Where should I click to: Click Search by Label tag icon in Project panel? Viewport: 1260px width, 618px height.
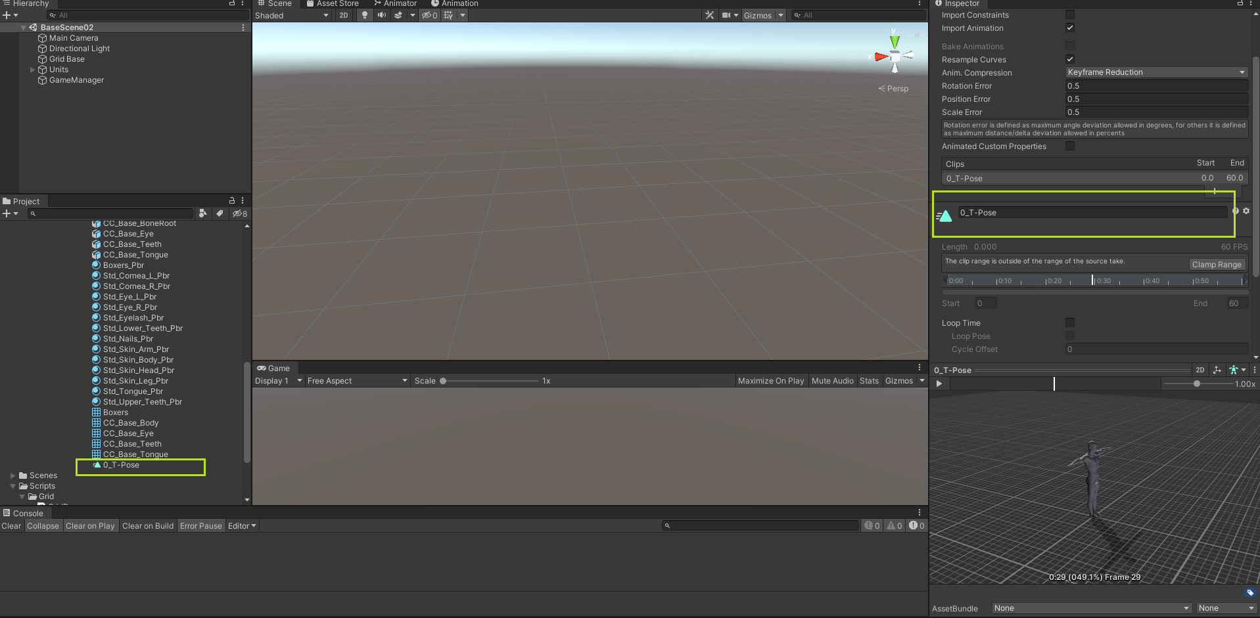click(220, 213)
